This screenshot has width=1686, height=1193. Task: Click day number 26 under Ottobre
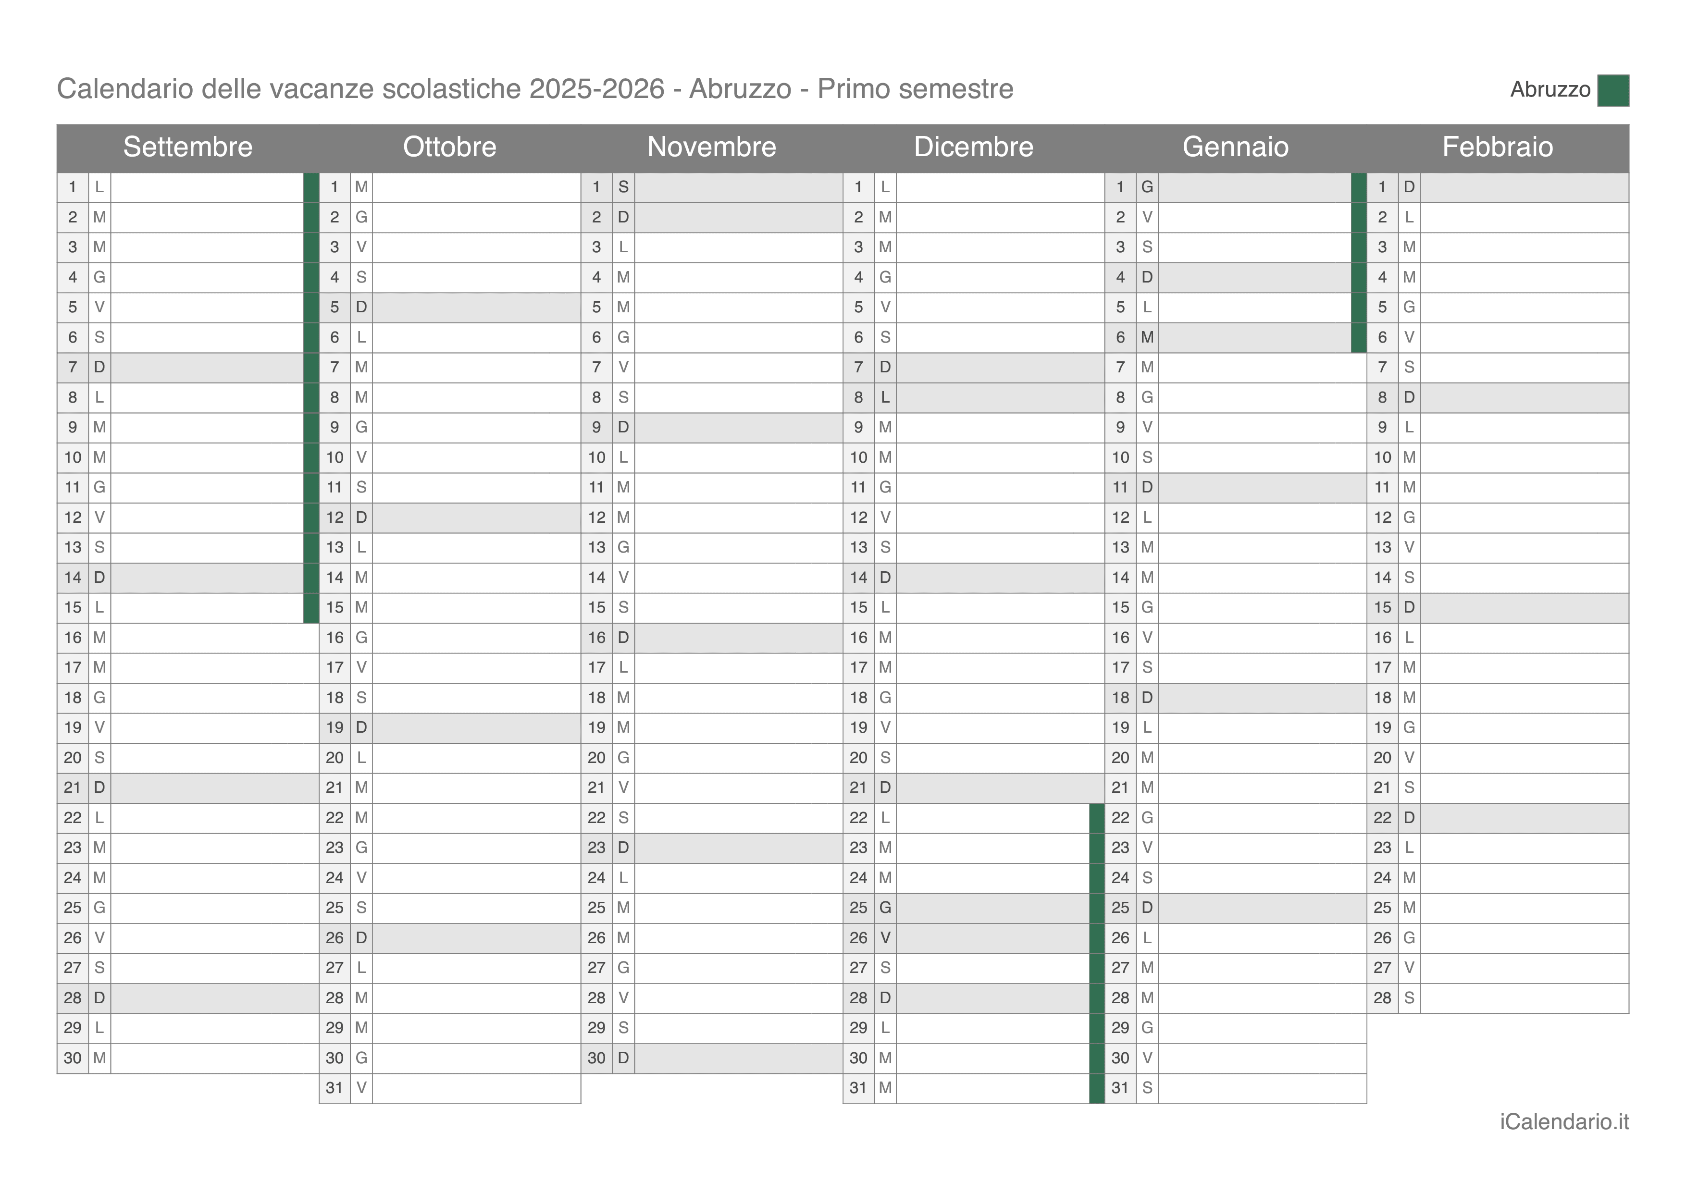click(x=334, y=938)
